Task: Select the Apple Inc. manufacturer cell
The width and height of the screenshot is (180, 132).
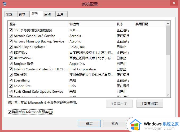Action: [x=77, y=64]
